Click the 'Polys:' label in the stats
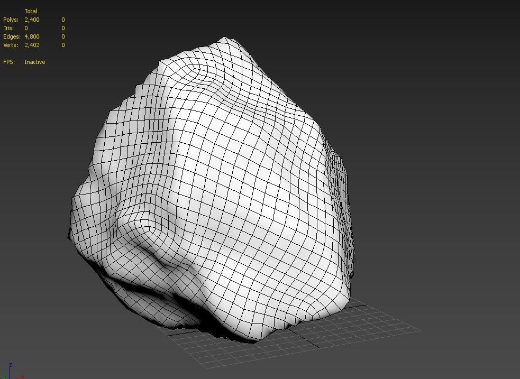The width and height of the screenshot is (520, 379). point(11,20)
